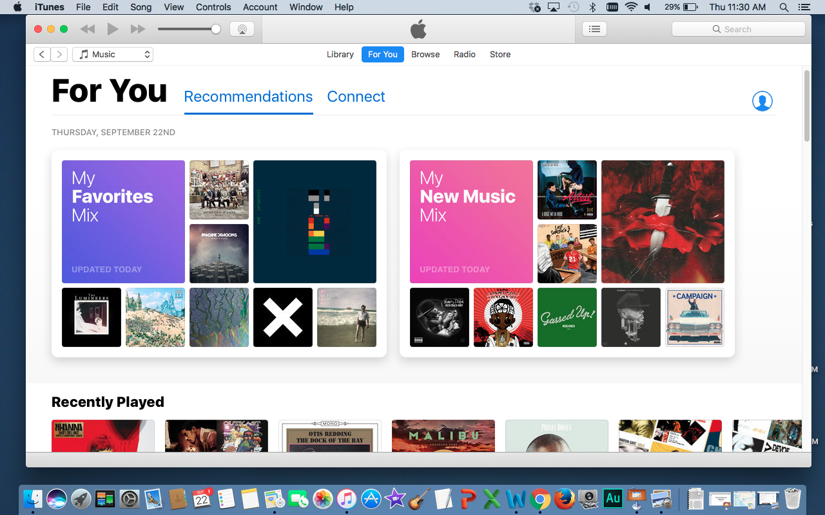The height and width of the screenshot is (515, 825).
Task: Open iTunes from the Dock
Action: coord(347,499)
